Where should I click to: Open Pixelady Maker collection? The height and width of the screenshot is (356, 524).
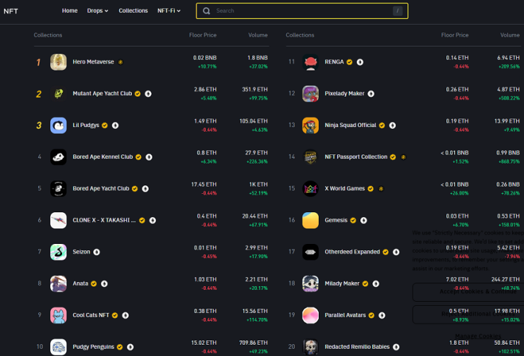(345, 94)
